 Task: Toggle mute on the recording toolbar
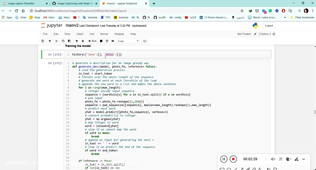[x=273, y=159]
